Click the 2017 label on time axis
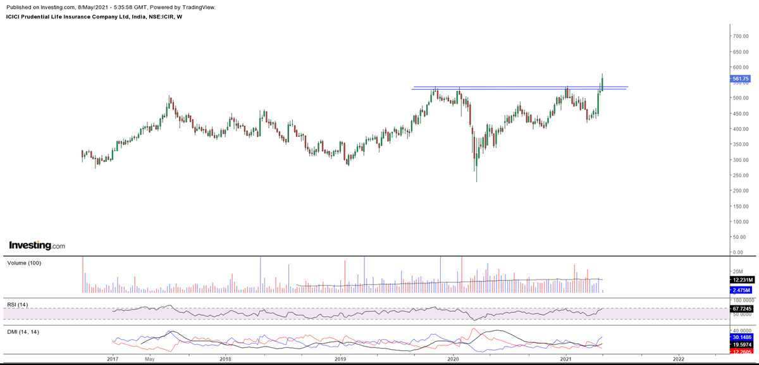 (x=113, y=359)
